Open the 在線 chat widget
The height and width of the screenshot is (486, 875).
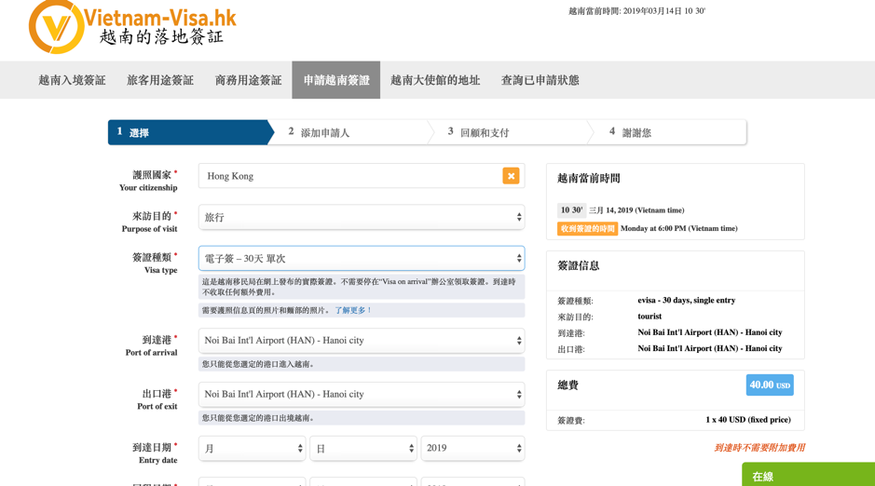(807, 475)
